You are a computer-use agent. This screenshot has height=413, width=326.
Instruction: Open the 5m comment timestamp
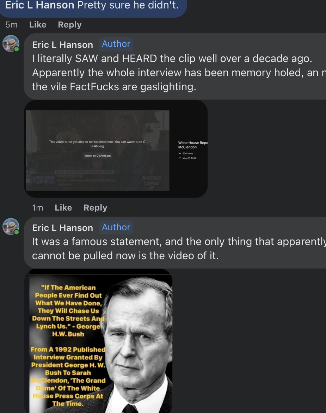point(11,25)
